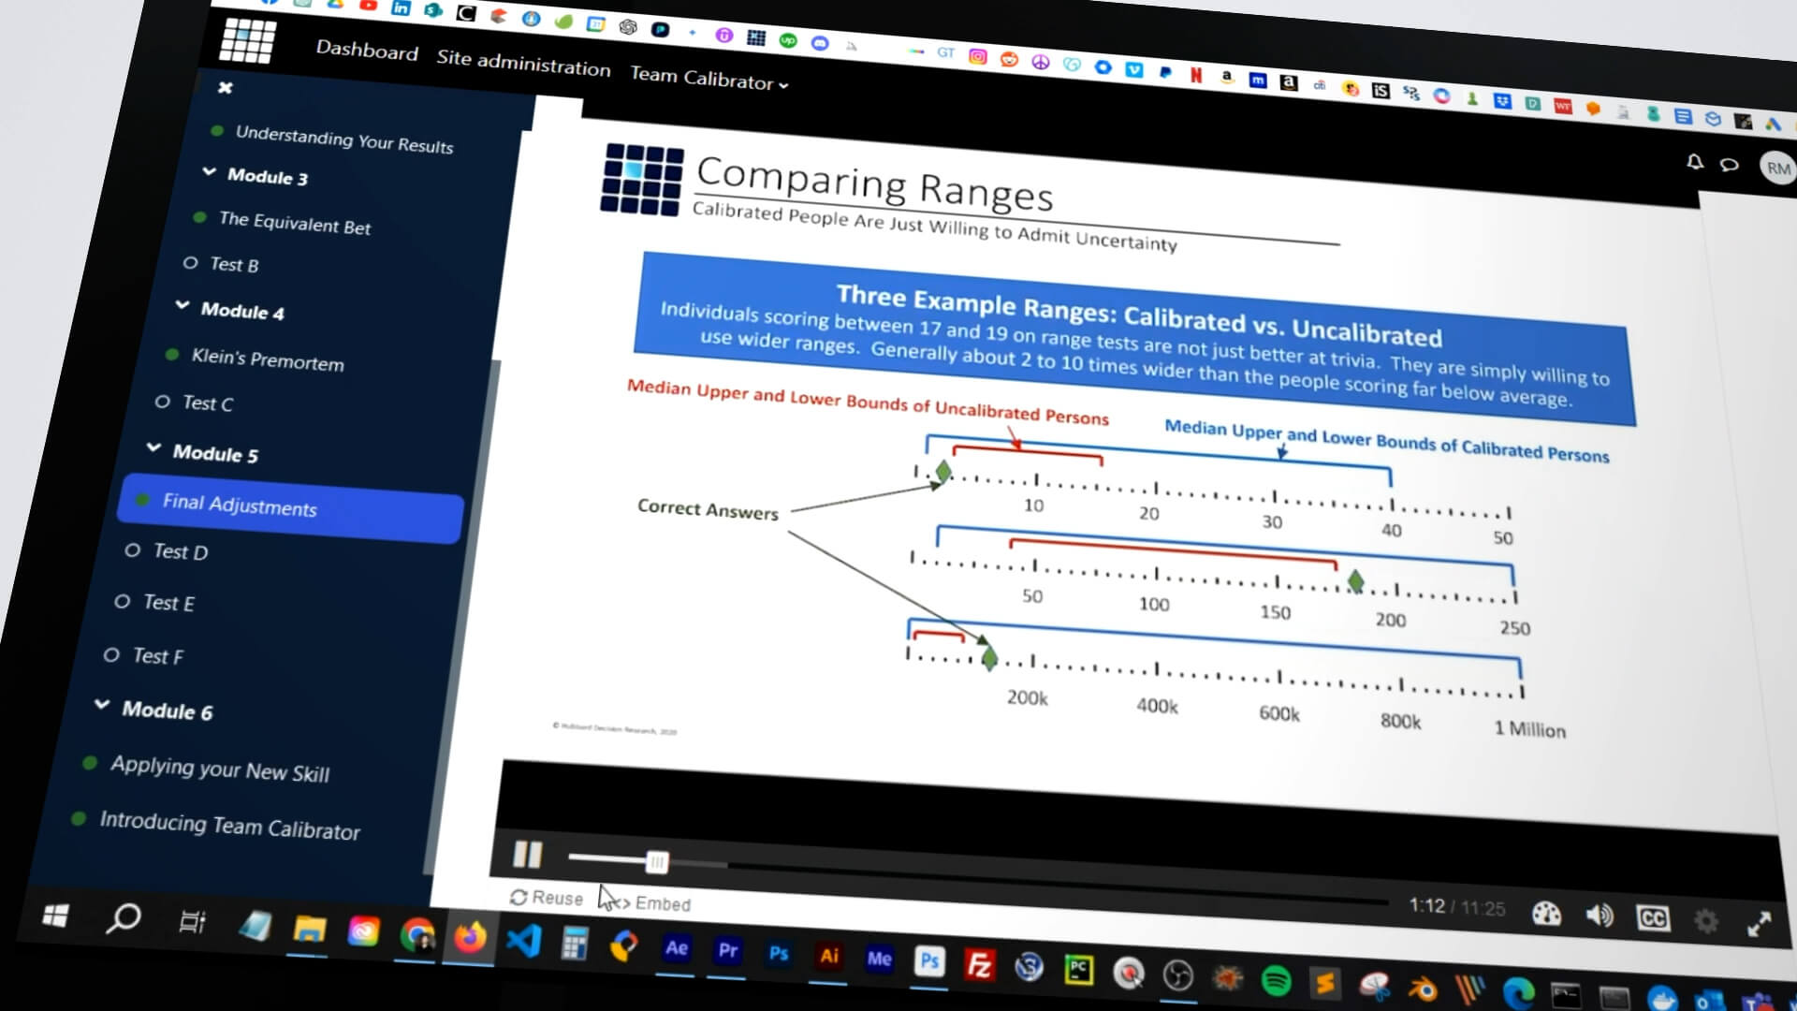Viewport: 1797px width, 1011px height.
Task: Open Test E in sidebar
Action: pyautogui.click(x=168, y=604)
